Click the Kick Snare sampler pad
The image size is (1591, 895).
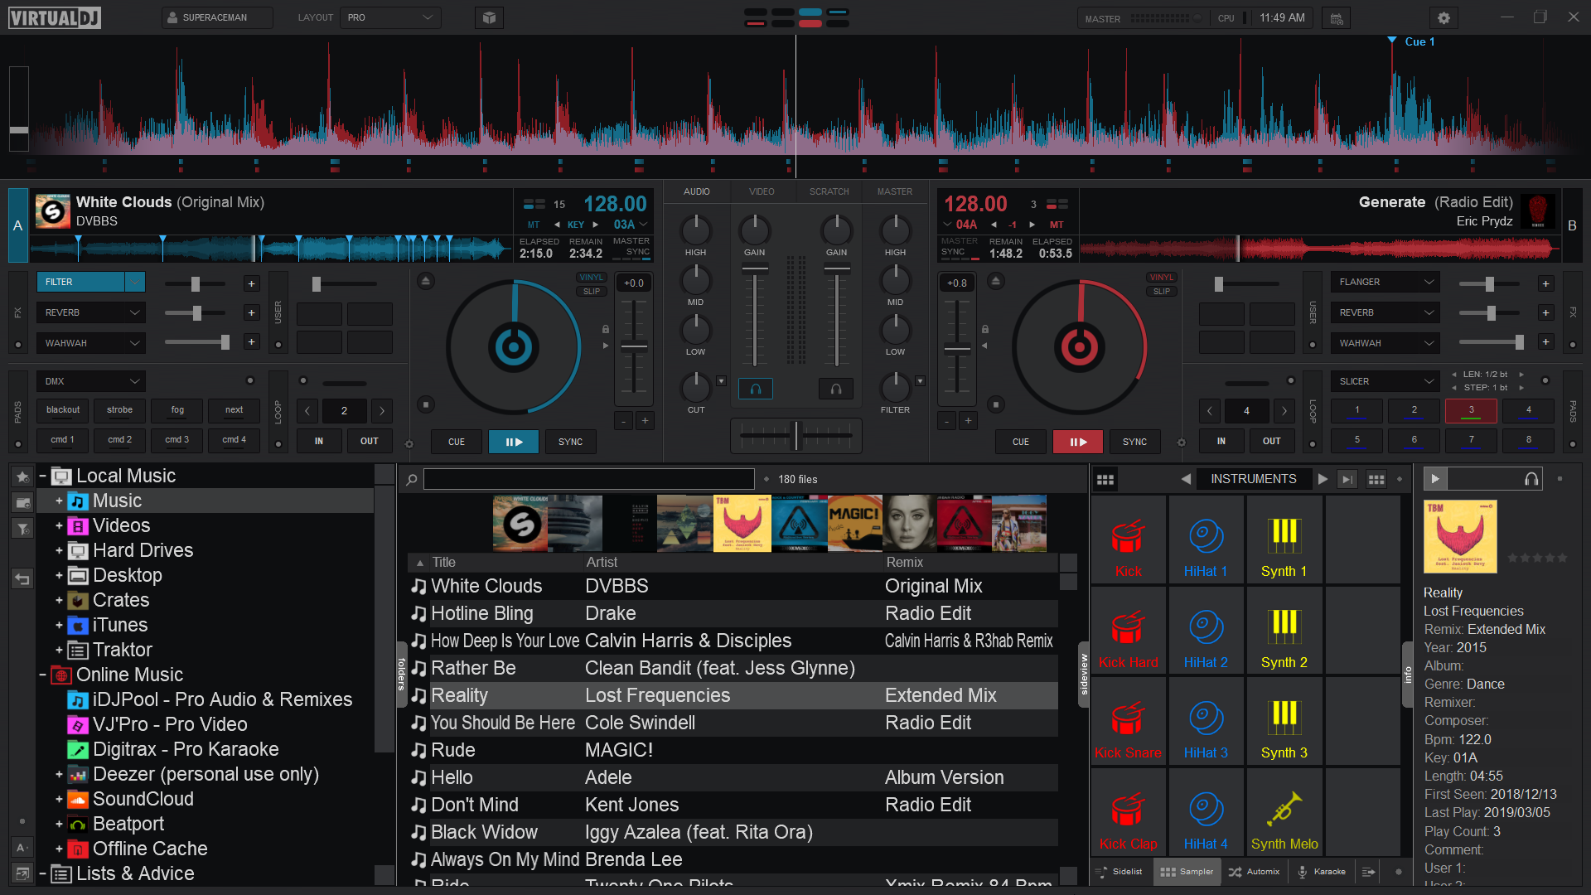point(1128,722)
